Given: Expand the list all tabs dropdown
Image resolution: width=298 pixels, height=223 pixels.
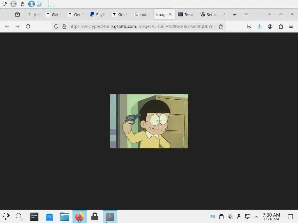Looking at the screenshot, I should 246,15.
